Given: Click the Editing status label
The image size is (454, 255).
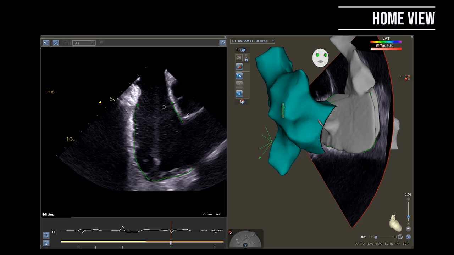Looking at the screenshot, I should coord(48,214).
